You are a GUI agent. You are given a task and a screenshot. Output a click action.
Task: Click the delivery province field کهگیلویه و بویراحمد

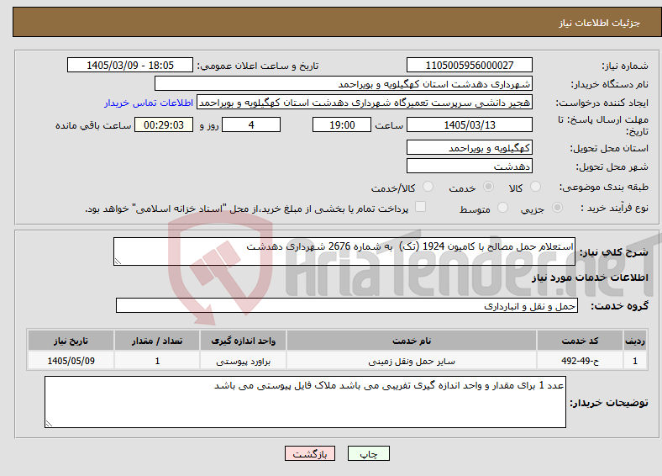click(470, 147)
